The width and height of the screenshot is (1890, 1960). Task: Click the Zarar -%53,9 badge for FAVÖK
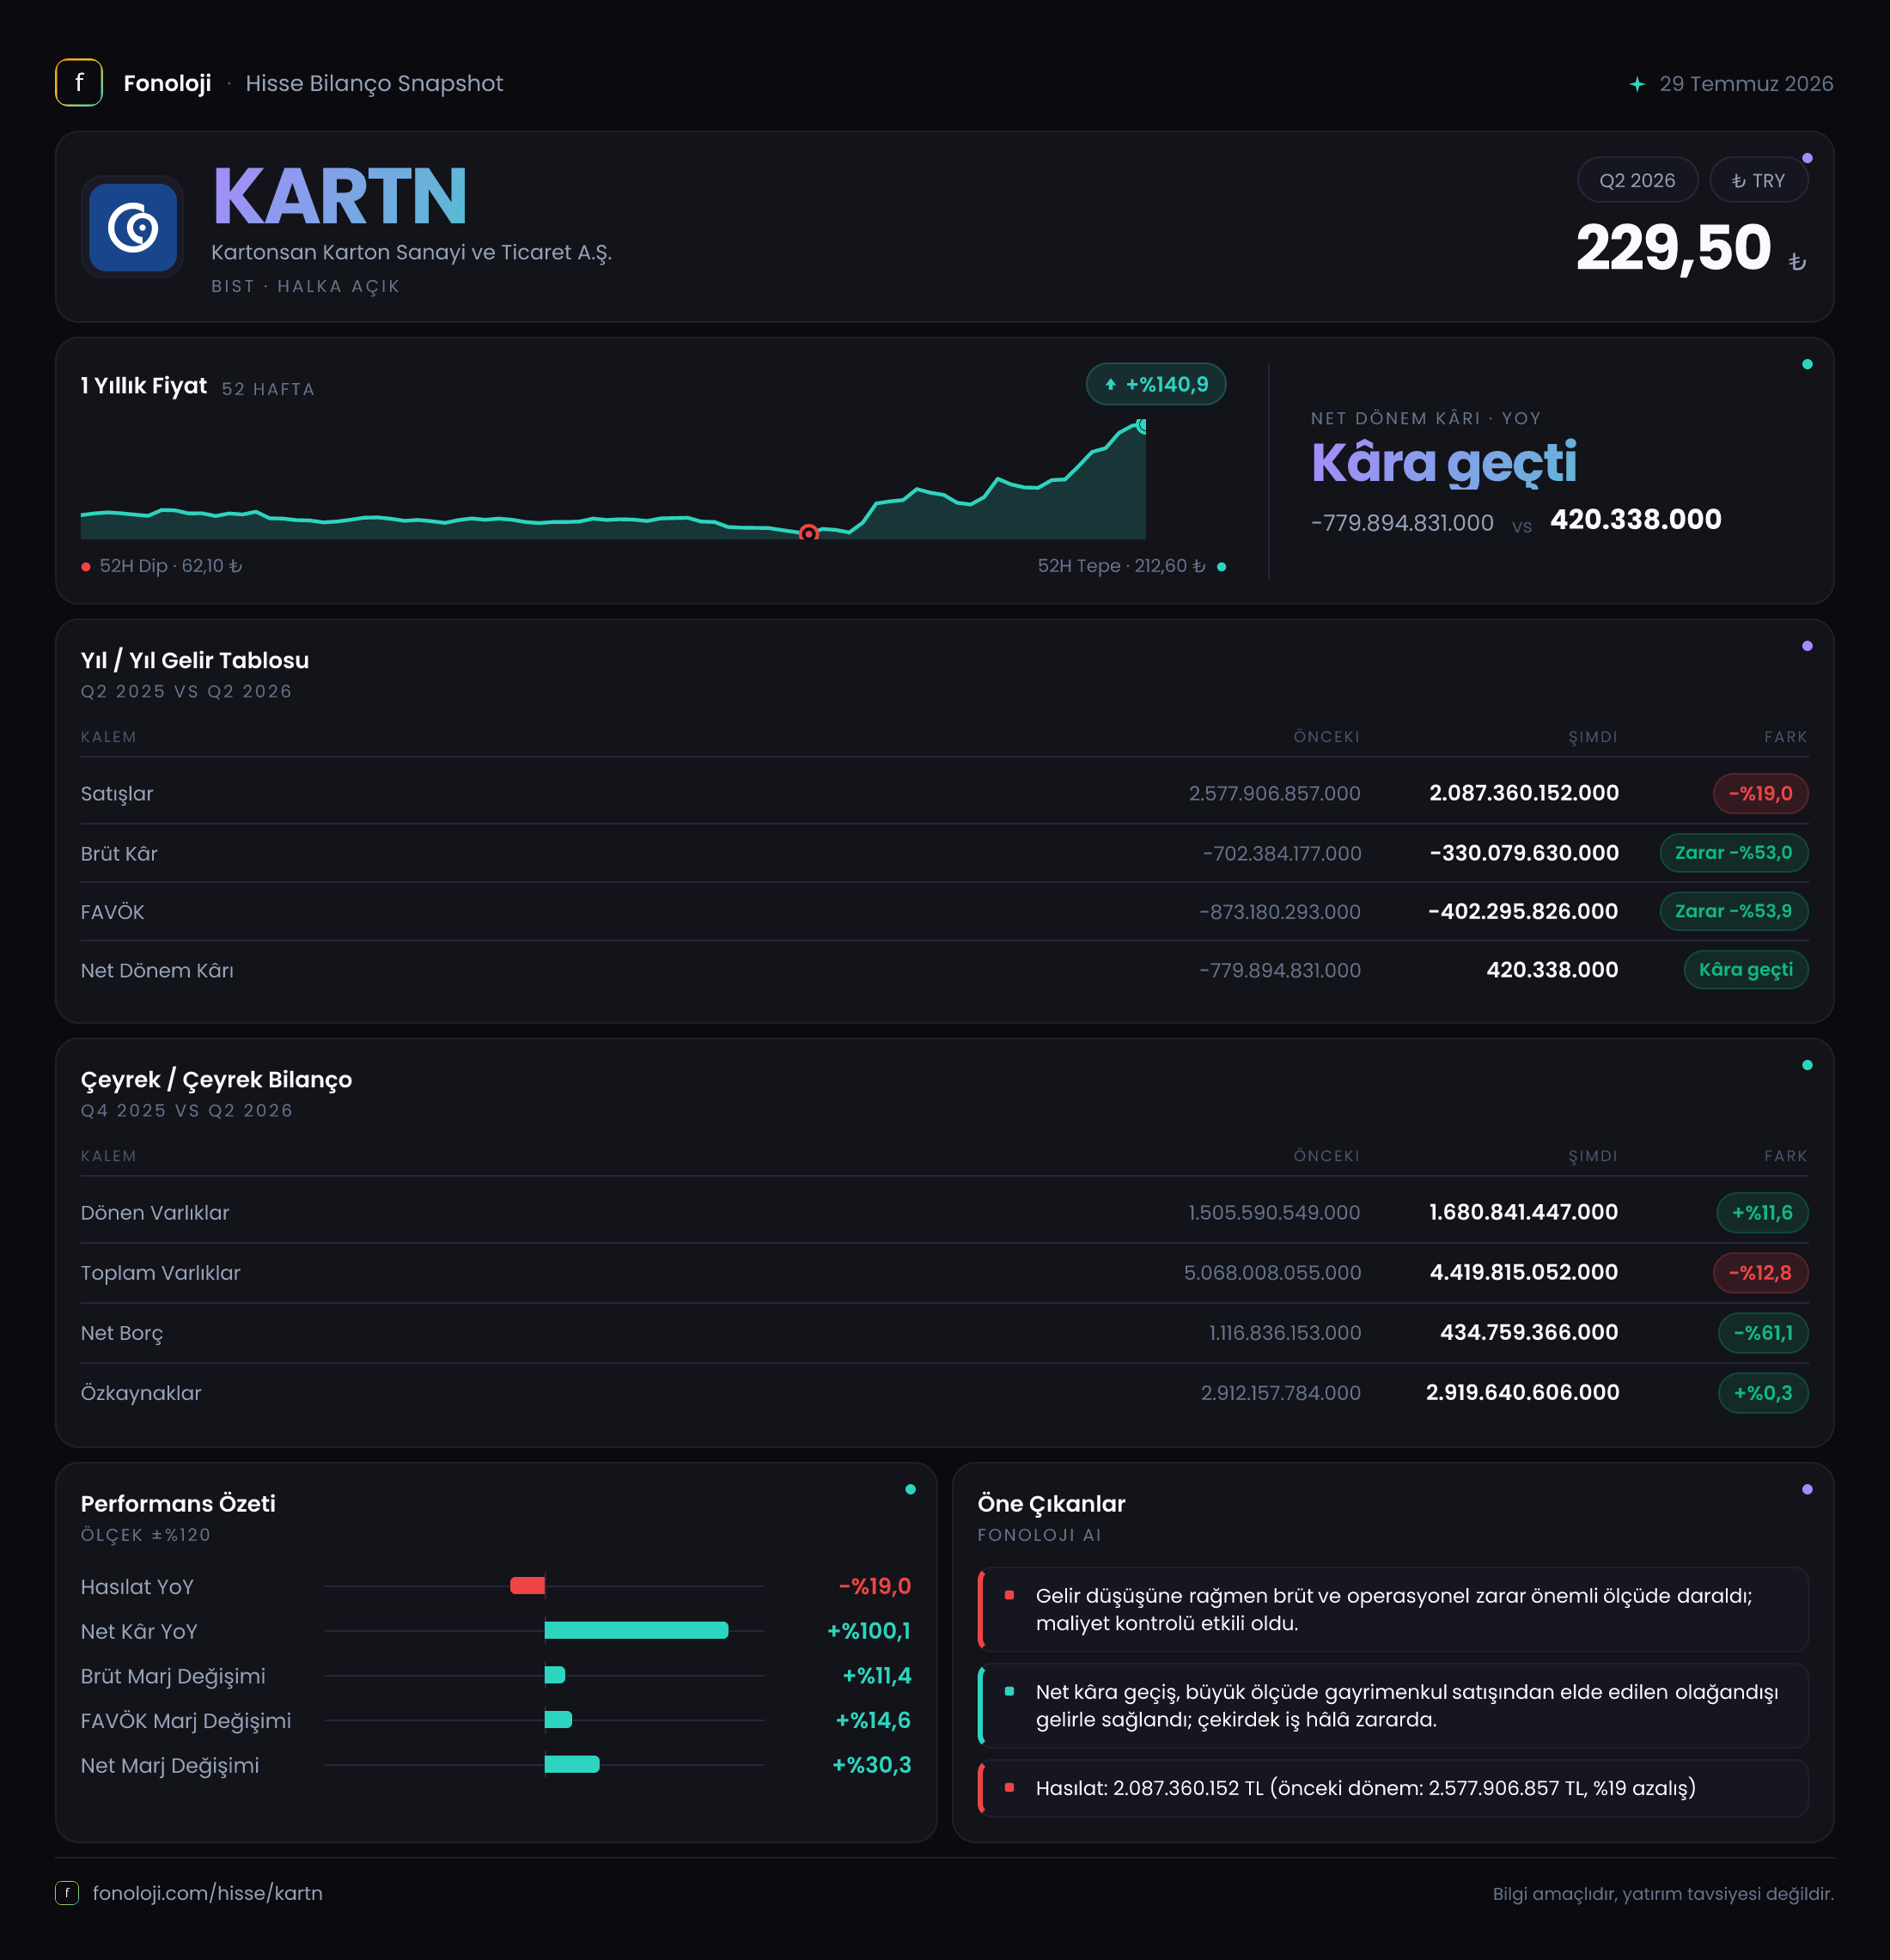(1733, 911)
